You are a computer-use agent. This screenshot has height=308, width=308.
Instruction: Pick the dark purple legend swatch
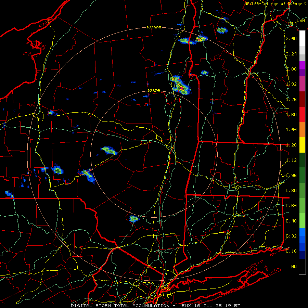[302, 73]
